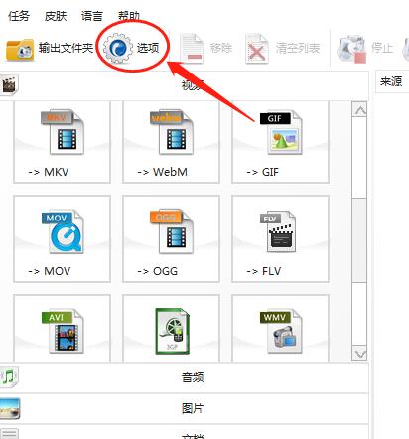This screenshot has width=409, height=439.
Task: Click the scrollbar down arrow
Action: (359, 354)
